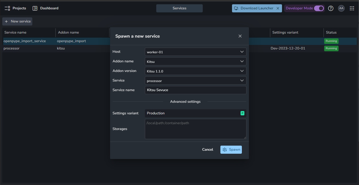Screen dimensions: 359x185
Task: Toggle Developer Mode switch off
Action: coord(319,8)
